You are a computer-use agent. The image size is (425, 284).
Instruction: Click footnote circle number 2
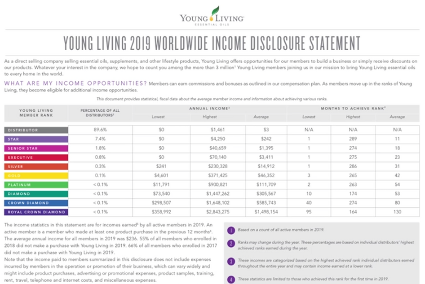point(231,243)
